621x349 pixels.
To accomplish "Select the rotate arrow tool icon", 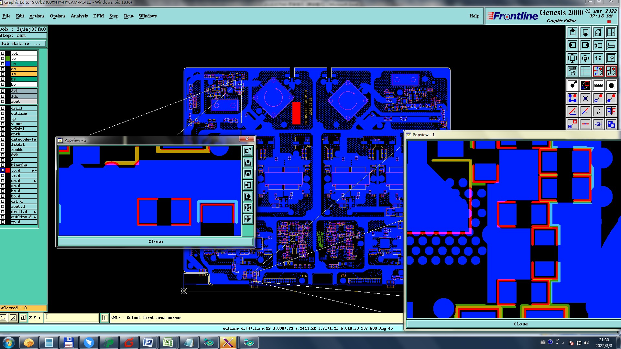I will click(598, 111).
